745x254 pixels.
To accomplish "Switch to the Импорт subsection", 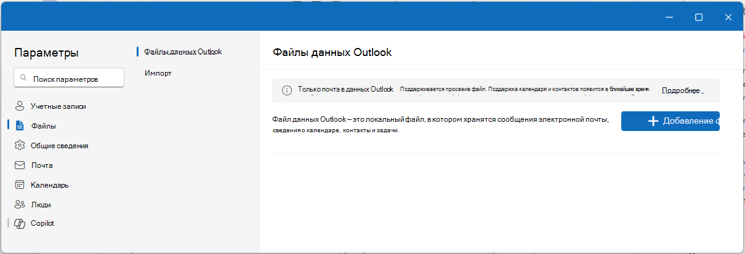I will tap(158, 73).
